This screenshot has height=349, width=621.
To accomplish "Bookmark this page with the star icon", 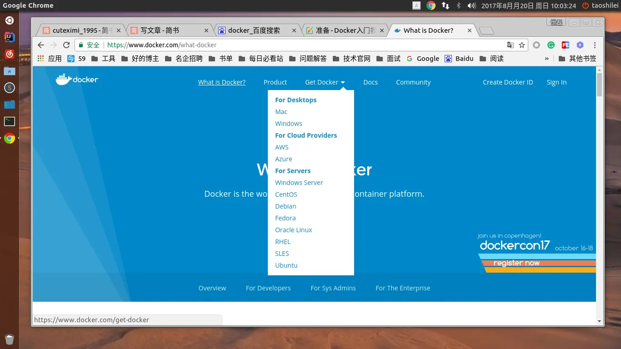I will 522,45.
